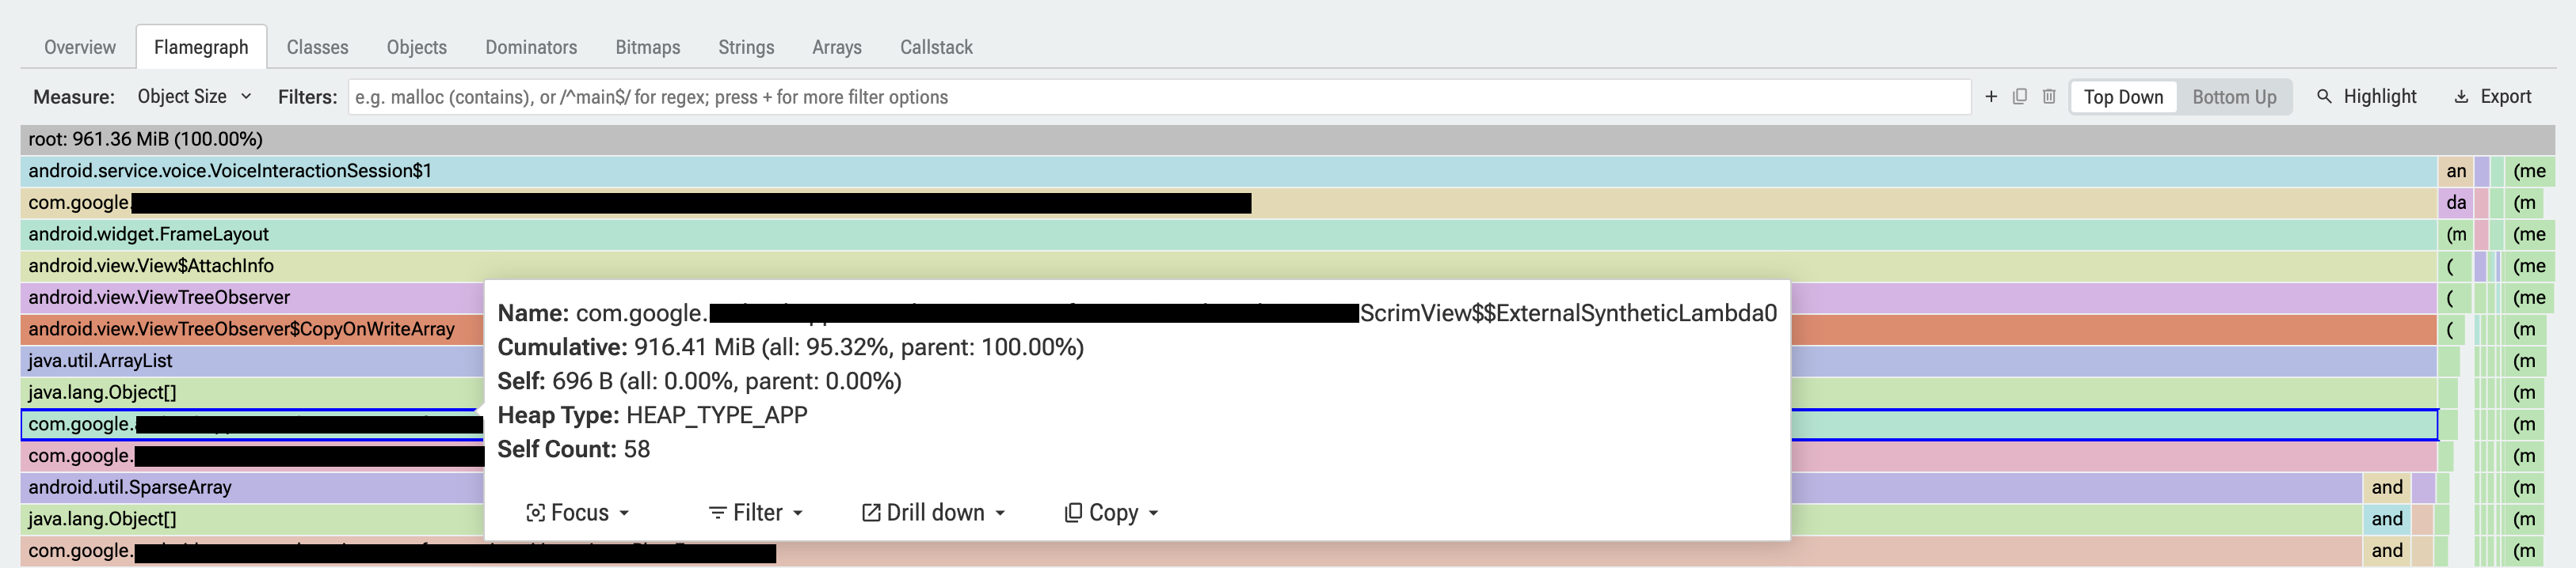Open the Filter menu in tooltip
This screenshot has width=2576, height=568.
click(756, 512)
